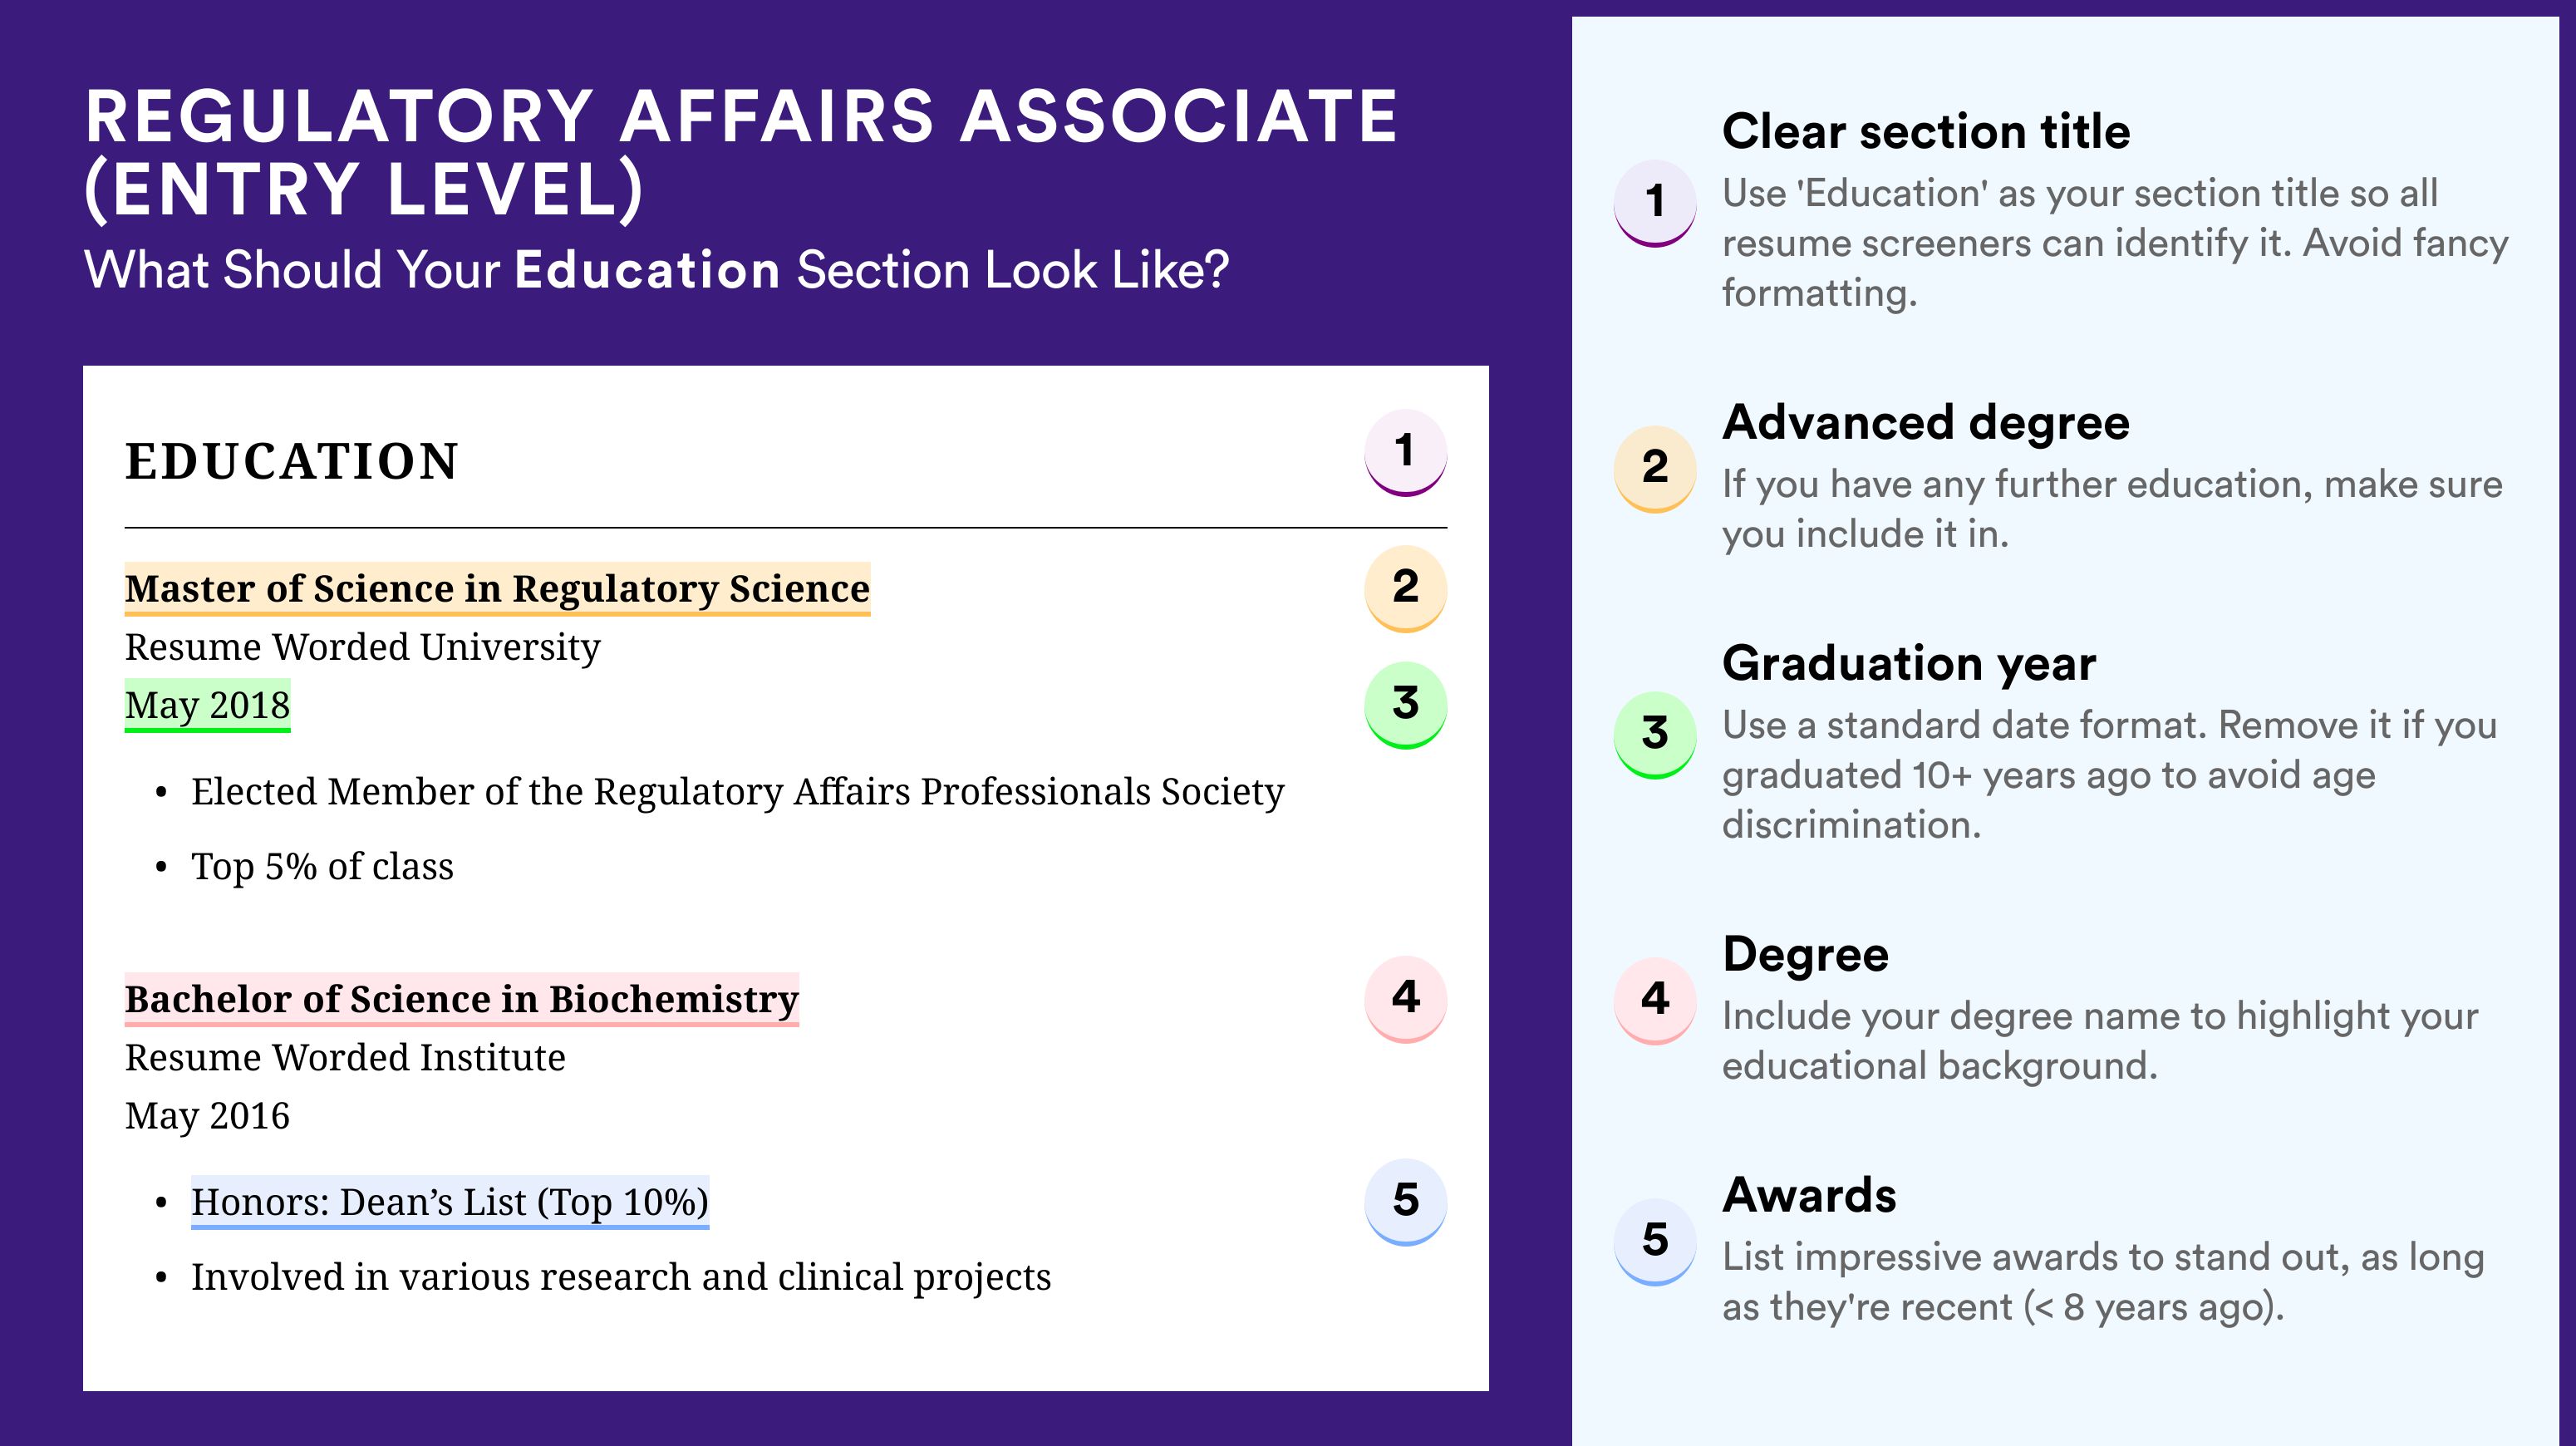
Task: Click green badge 3 beside May 2018
Action: click(1405, 705)
